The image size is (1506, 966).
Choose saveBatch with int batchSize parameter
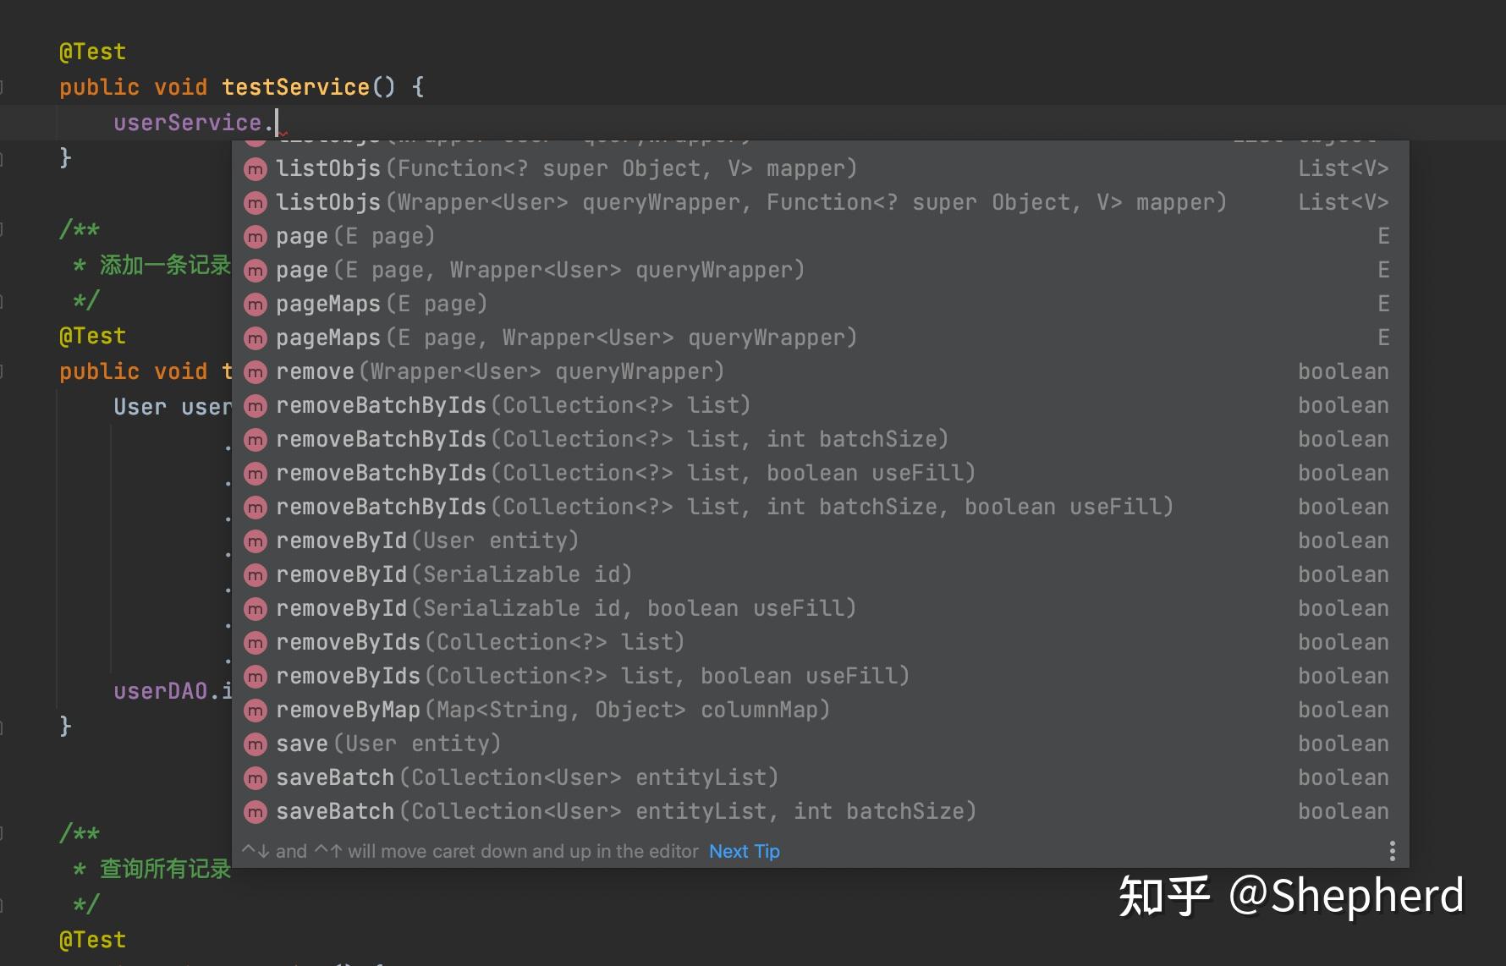[x=625, y=811]
